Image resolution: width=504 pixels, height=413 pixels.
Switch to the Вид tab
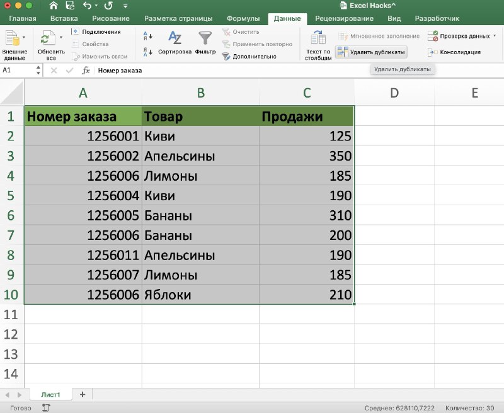(x=394, y=18)
